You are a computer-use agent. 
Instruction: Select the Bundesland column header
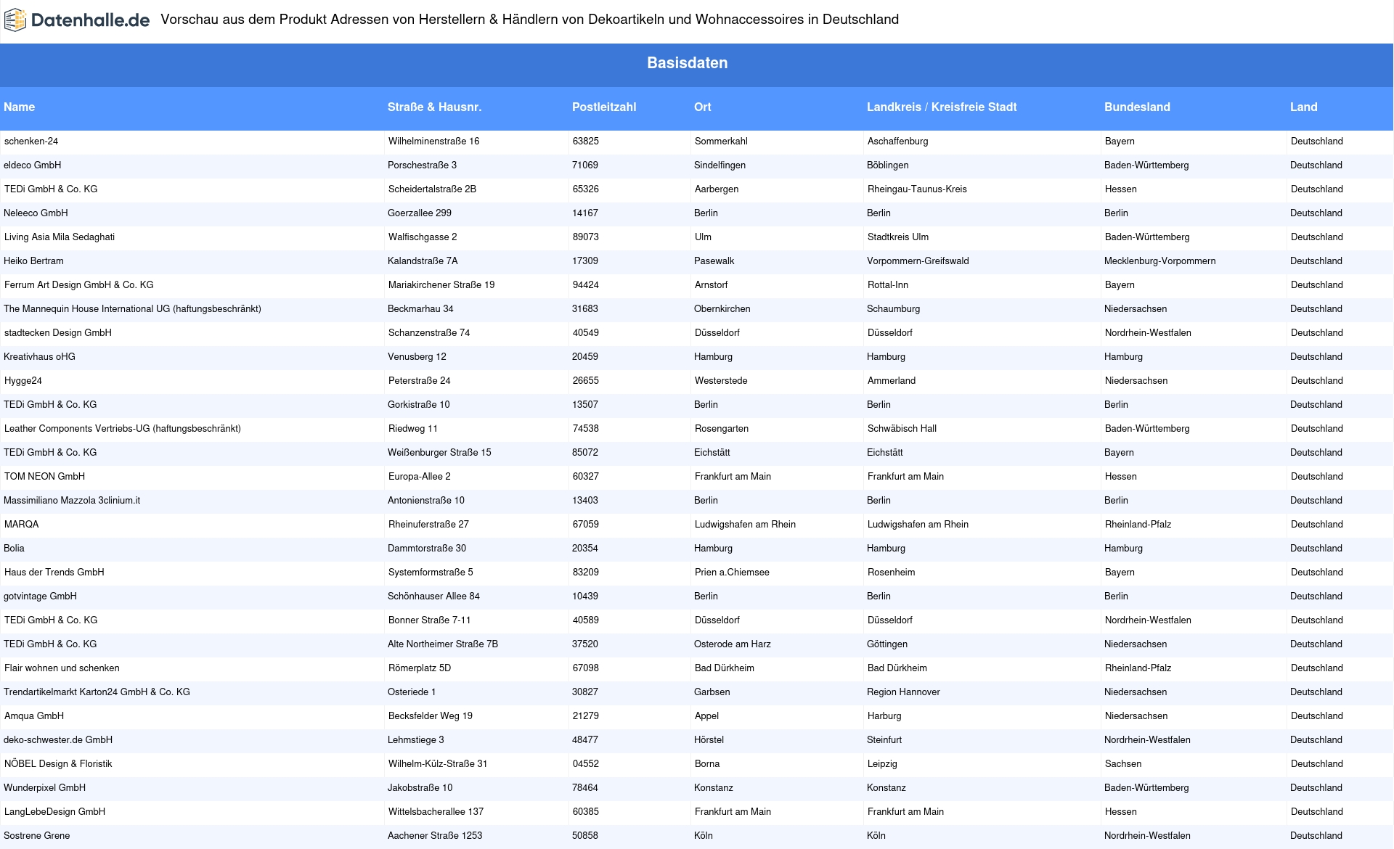click(x=1137, y=107)
